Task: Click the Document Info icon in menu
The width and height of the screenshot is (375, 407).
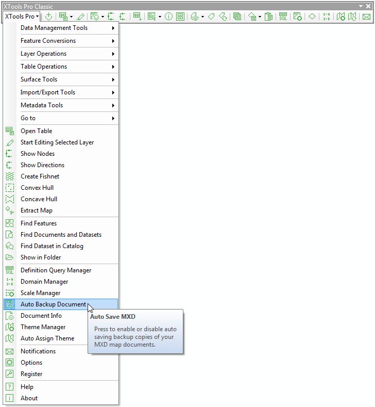Action: [10, 316]
